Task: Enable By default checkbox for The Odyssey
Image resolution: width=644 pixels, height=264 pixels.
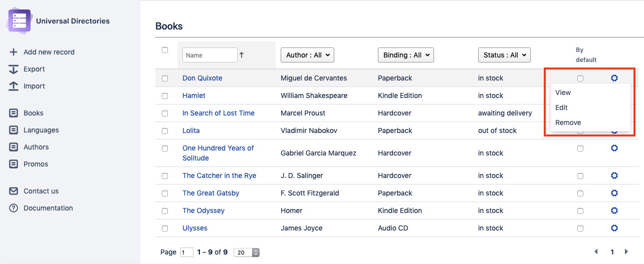Action: (x=580, y=210)
